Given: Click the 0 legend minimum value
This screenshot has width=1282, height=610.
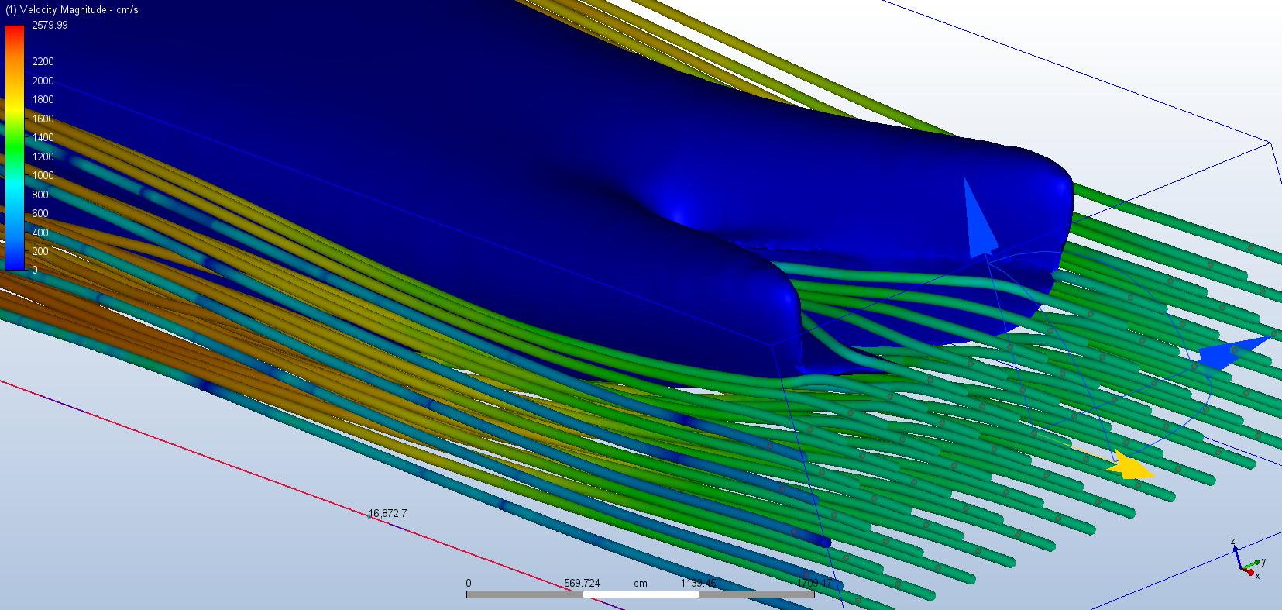Looking at the screenshot, I should pos(35,270).
